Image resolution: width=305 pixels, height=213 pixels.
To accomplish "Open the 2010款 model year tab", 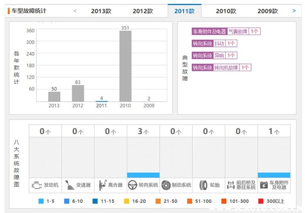I will pos(226,11).
